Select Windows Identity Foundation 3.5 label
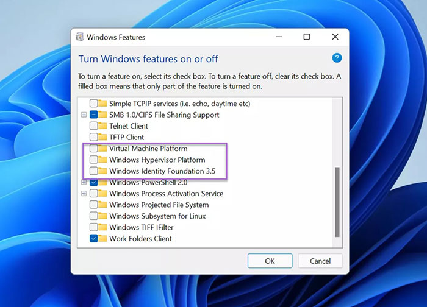427x307 pixels. coord(162,171)
